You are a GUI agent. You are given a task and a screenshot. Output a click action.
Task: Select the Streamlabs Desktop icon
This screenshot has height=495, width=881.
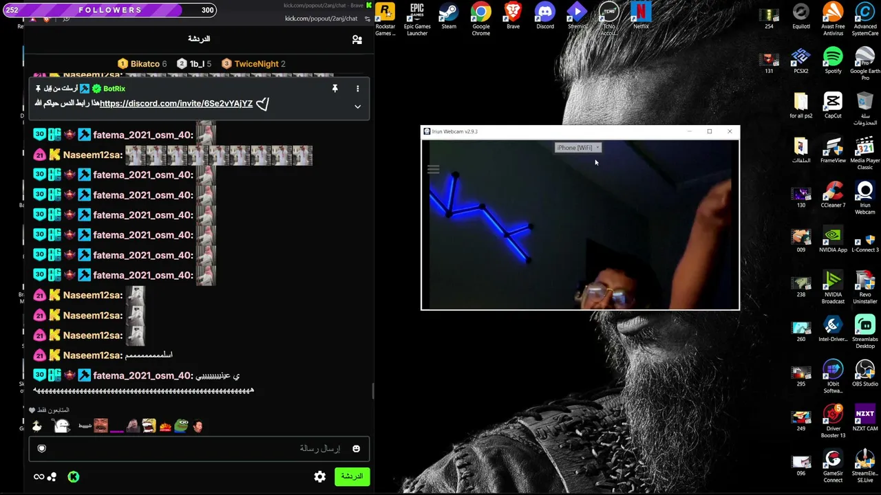pyautogui.click(x=865, y=332)
